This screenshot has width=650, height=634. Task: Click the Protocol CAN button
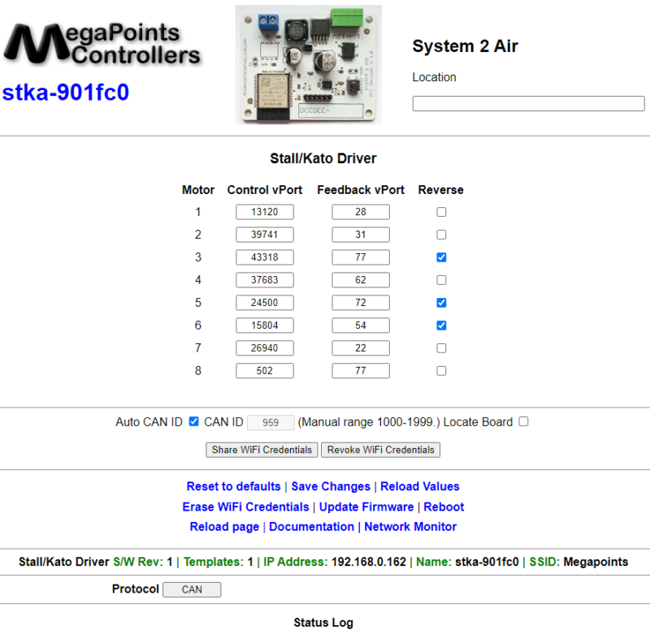pyautogui.click(x=192, y=589)
